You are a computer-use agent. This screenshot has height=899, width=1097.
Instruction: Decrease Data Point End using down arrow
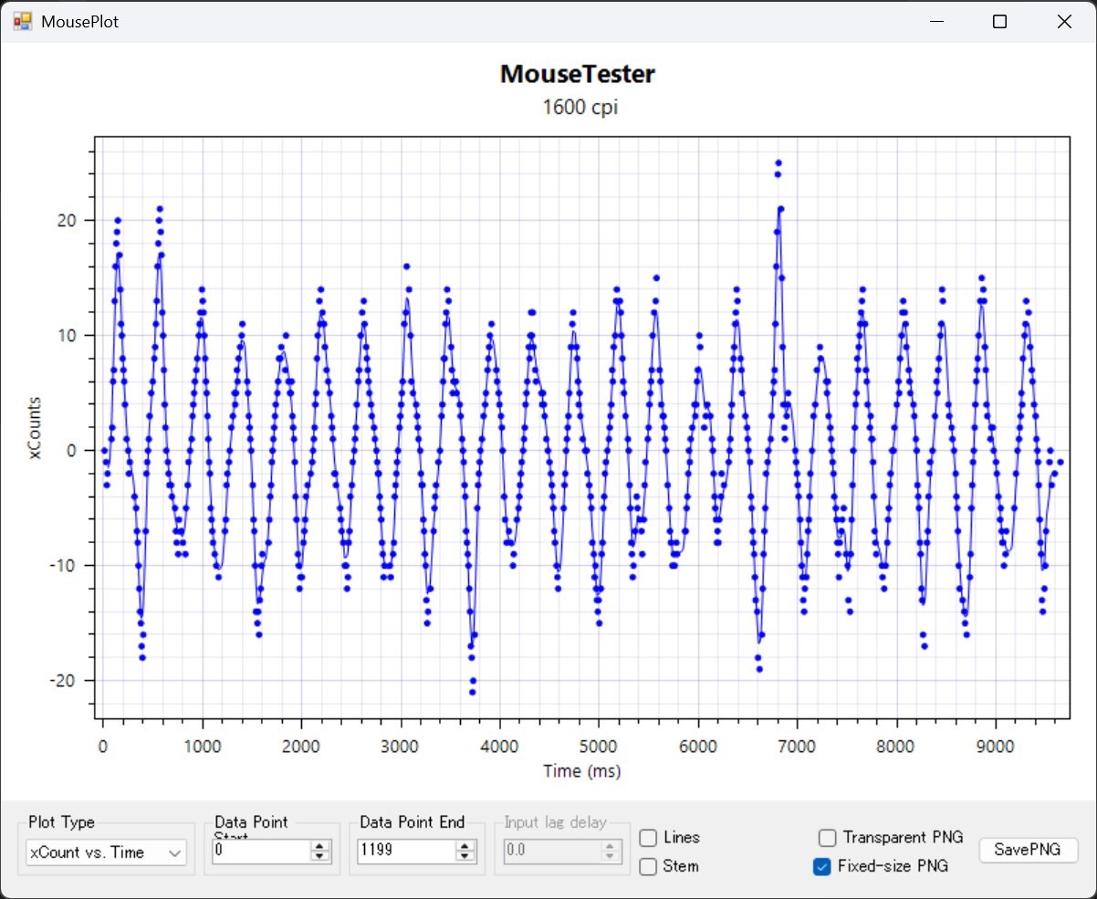pyautogui.click(x=465, y=856)
